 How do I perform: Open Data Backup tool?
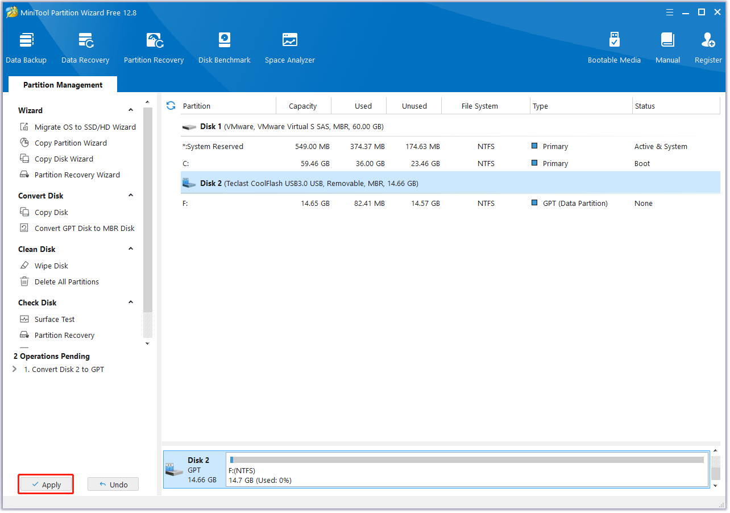click(x=26, y=48)
